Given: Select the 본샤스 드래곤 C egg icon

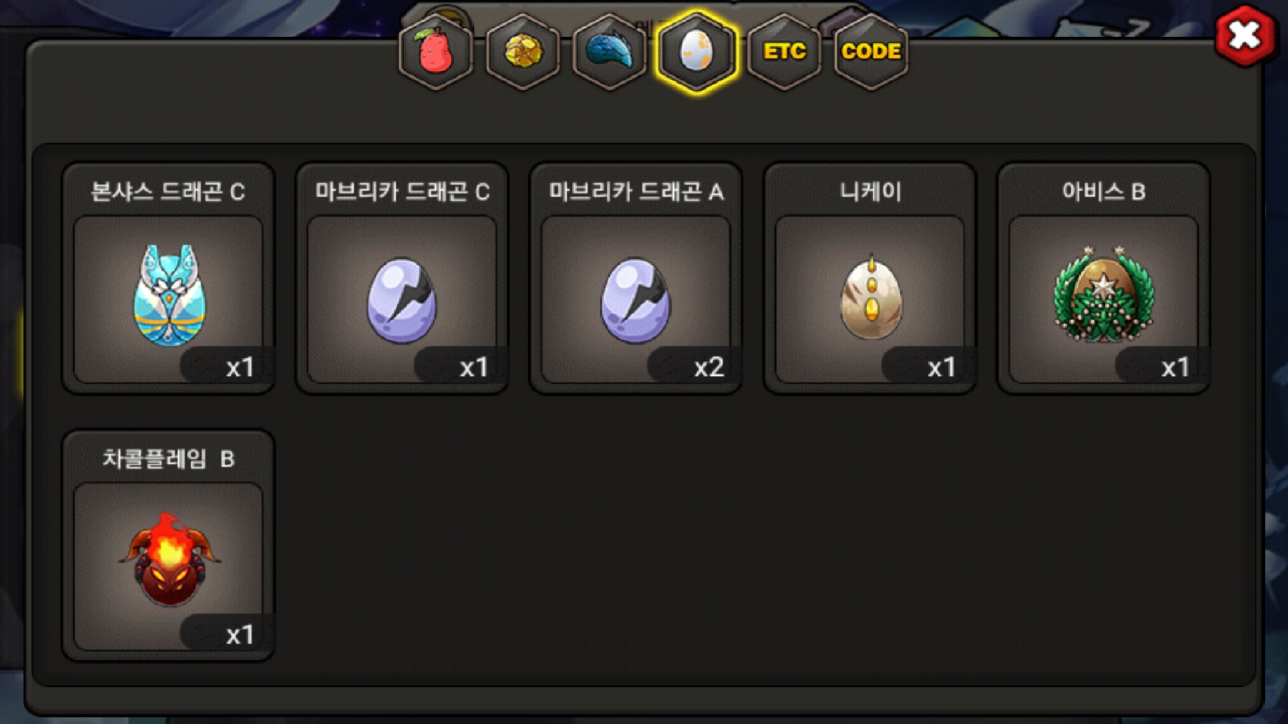Looking at the screenshot, I should (168, 295).
